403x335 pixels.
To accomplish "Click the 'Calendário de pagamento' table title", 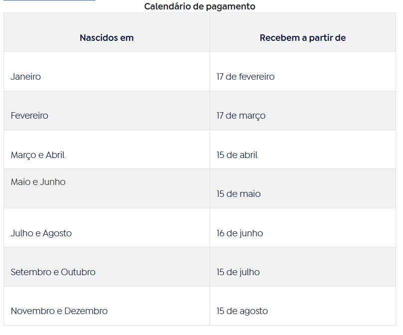I will [200, 6].
